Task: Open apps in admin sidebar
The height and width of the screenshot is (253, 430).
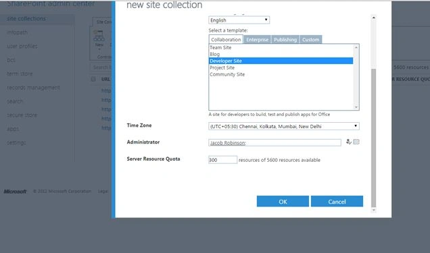Action: pyautogui.click(x=13, y=129)
